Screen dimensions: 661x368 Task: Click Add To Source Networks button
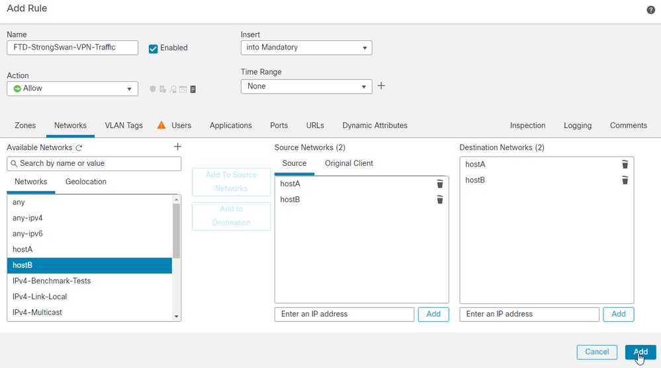point(231,182)
